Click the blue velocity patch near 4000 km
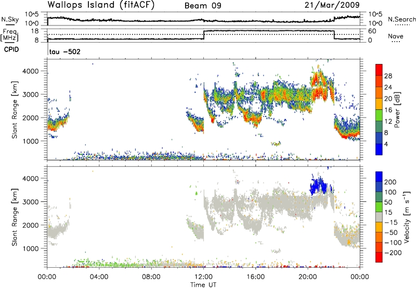This screenshot has width=416, height=288. (x=318, y=186)
